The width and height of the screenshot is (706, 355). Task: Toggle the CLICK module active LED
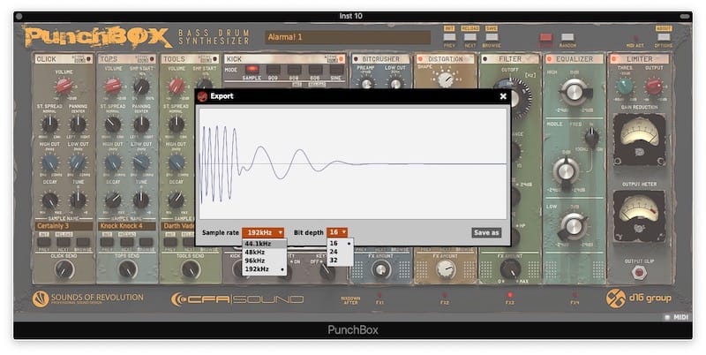pyautogui.click(x=89, y=59)
